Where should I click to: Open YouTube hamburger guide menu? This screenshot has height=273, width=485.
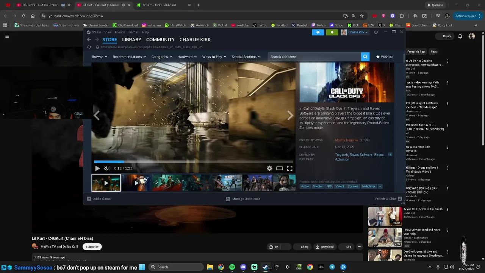[7, 36]
